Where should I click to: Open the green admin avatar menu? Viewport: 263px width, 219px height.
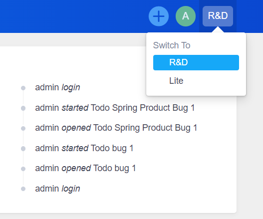point(186,16)
